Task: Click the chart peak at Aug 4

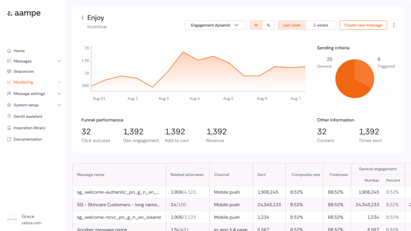Action: 183,52
